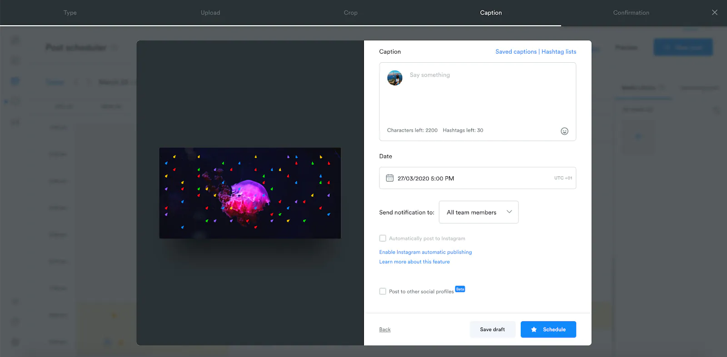Save the post as draft
This screenshot has width=727, height=357.
[493, 330]
